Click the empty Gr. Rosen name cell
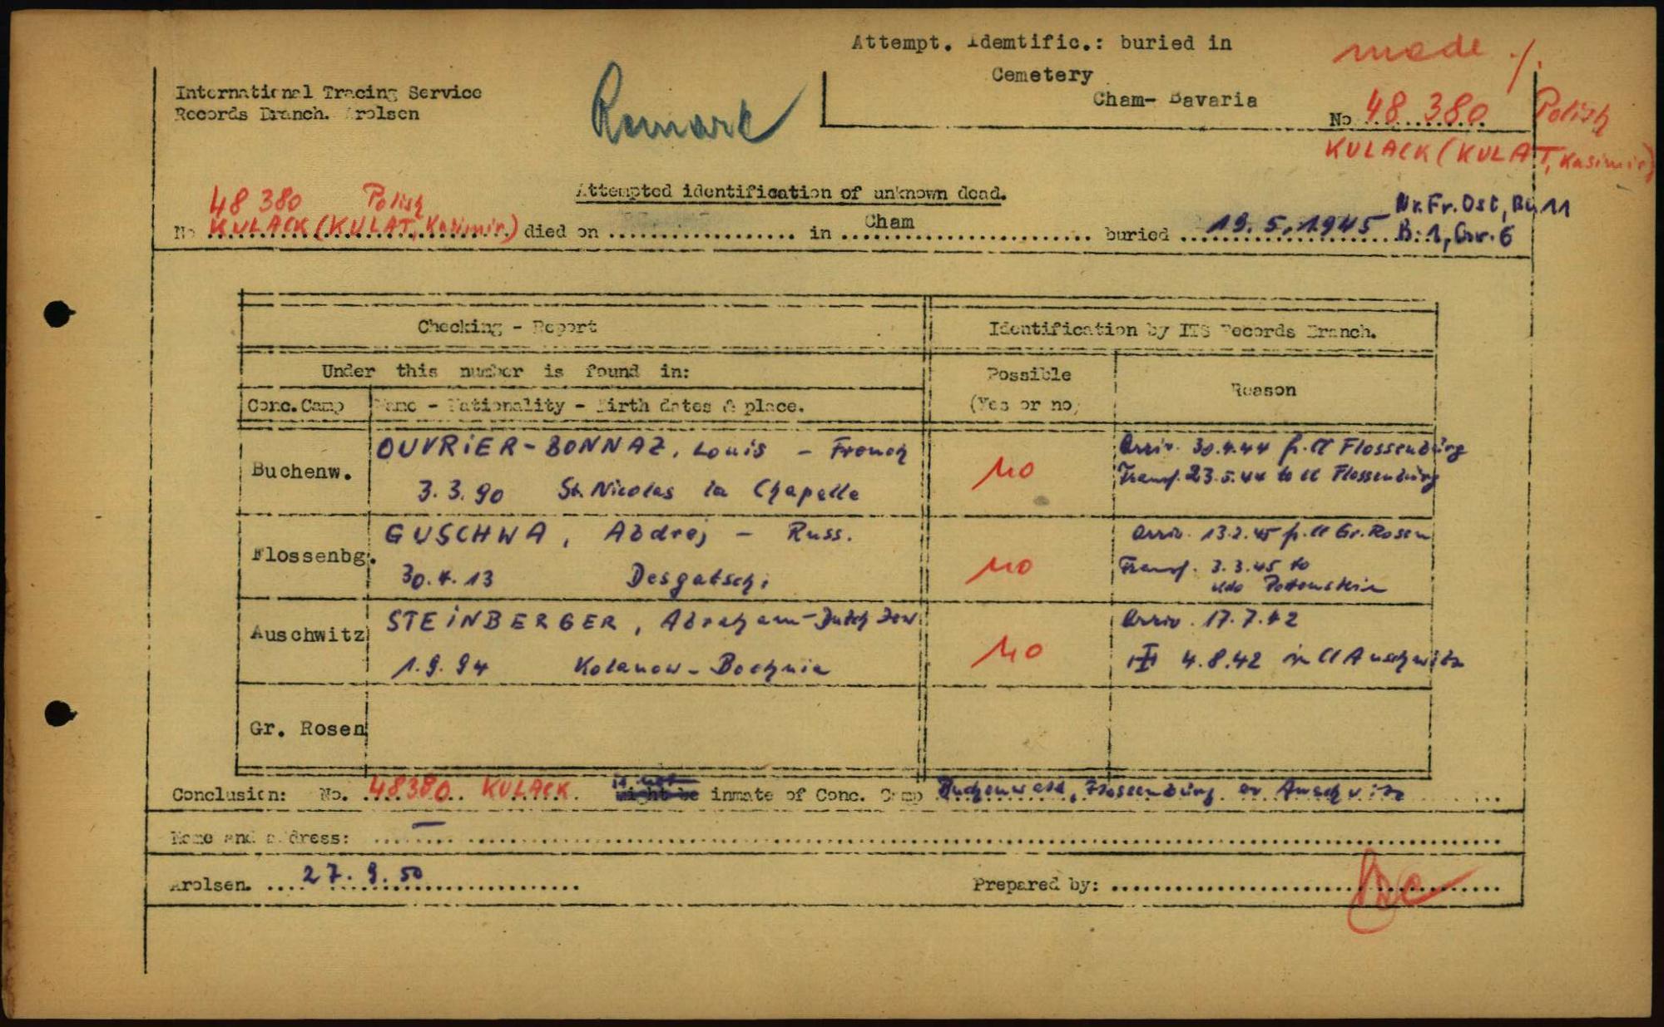Viewport: 1664px width, 1027px height. (x=645, y=728)
